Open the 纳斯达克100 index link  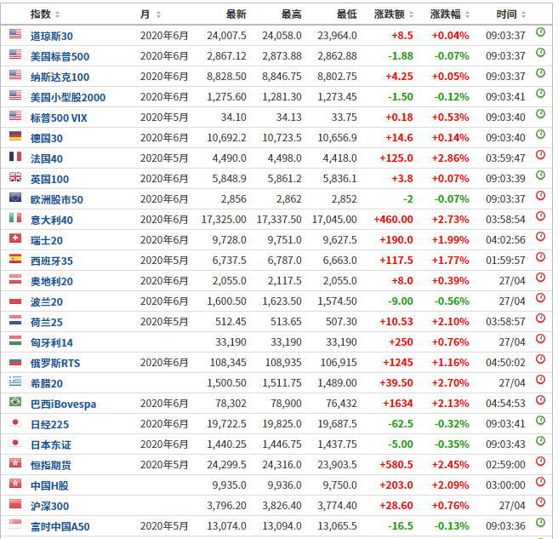coord(60,77)
